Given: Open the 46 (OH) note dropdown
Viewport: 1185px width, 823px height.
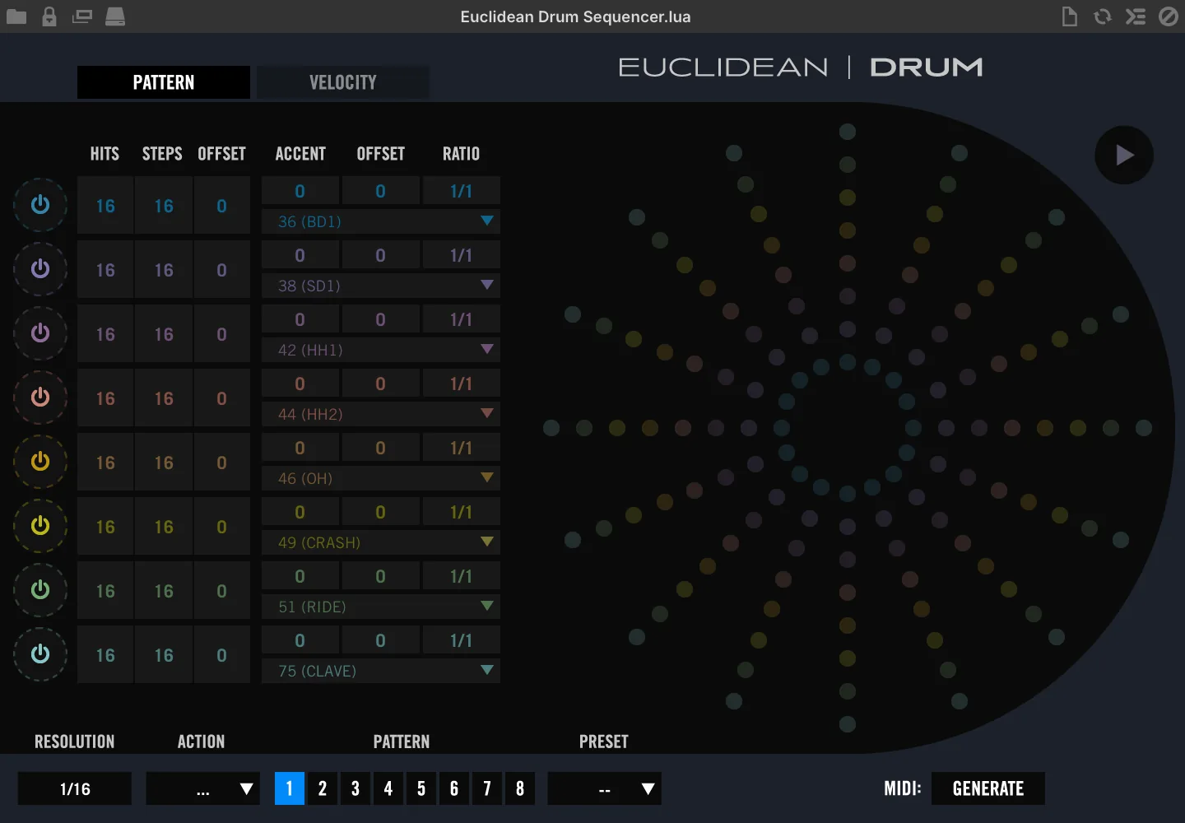Looking at the screenshot, I should point(381,478).
